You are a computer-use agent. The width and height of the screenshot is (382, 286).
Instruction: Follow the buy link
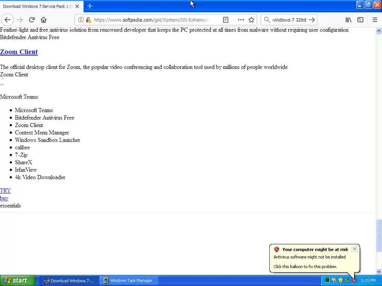tap(4, 198)
